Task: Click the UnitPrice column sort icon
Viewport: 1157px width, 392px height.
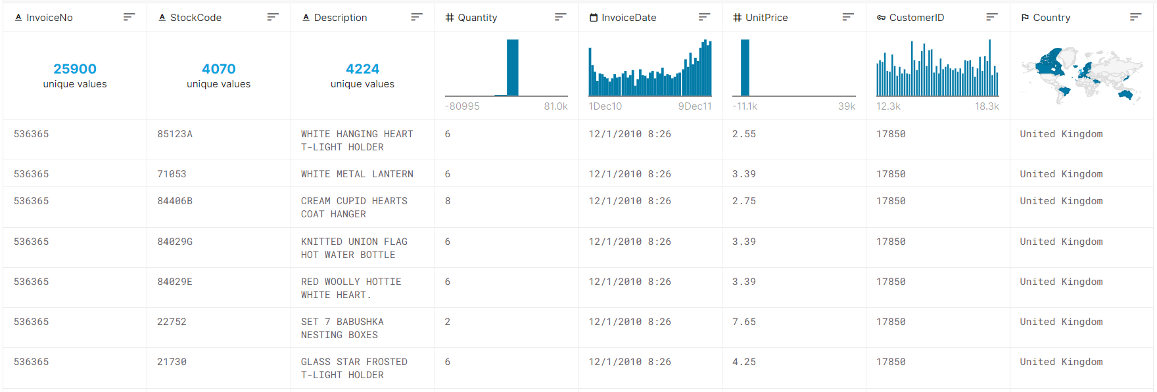Action: (848, 17)
